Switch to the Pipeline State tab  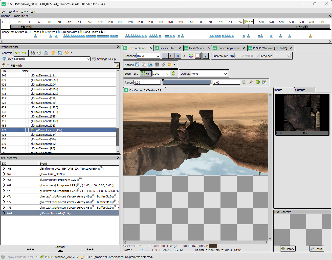point(167,48)
